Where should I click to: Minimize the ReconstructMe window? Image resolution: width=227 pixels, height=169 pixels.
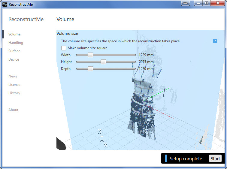pyautogui.click(x=198, y=3)
